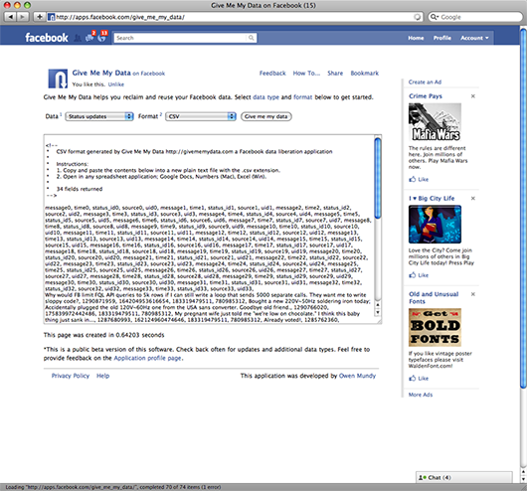Click the Chat online status icon
Viewport: 527px width, 491px height.
[423, 477]
